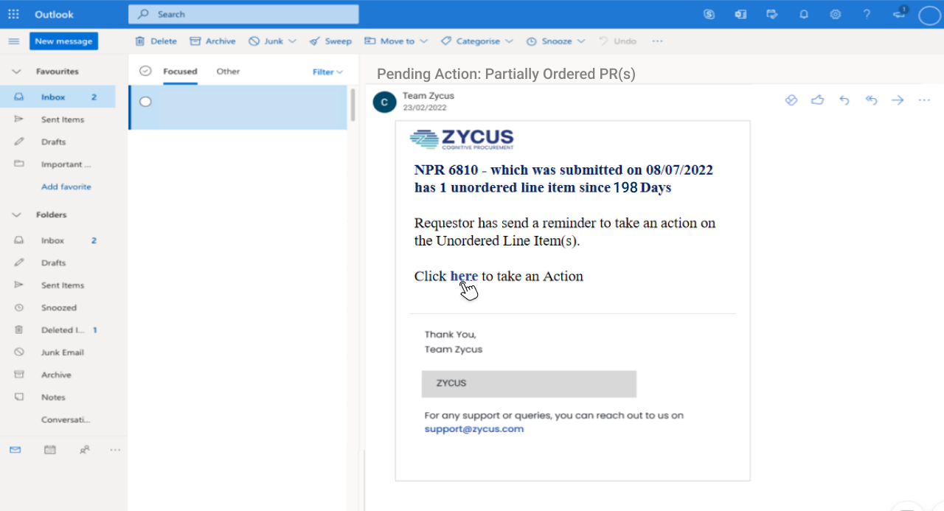The width and height of the screenshot is (944, 511).
Task: Click the New message button
Action: coord(63,41)
